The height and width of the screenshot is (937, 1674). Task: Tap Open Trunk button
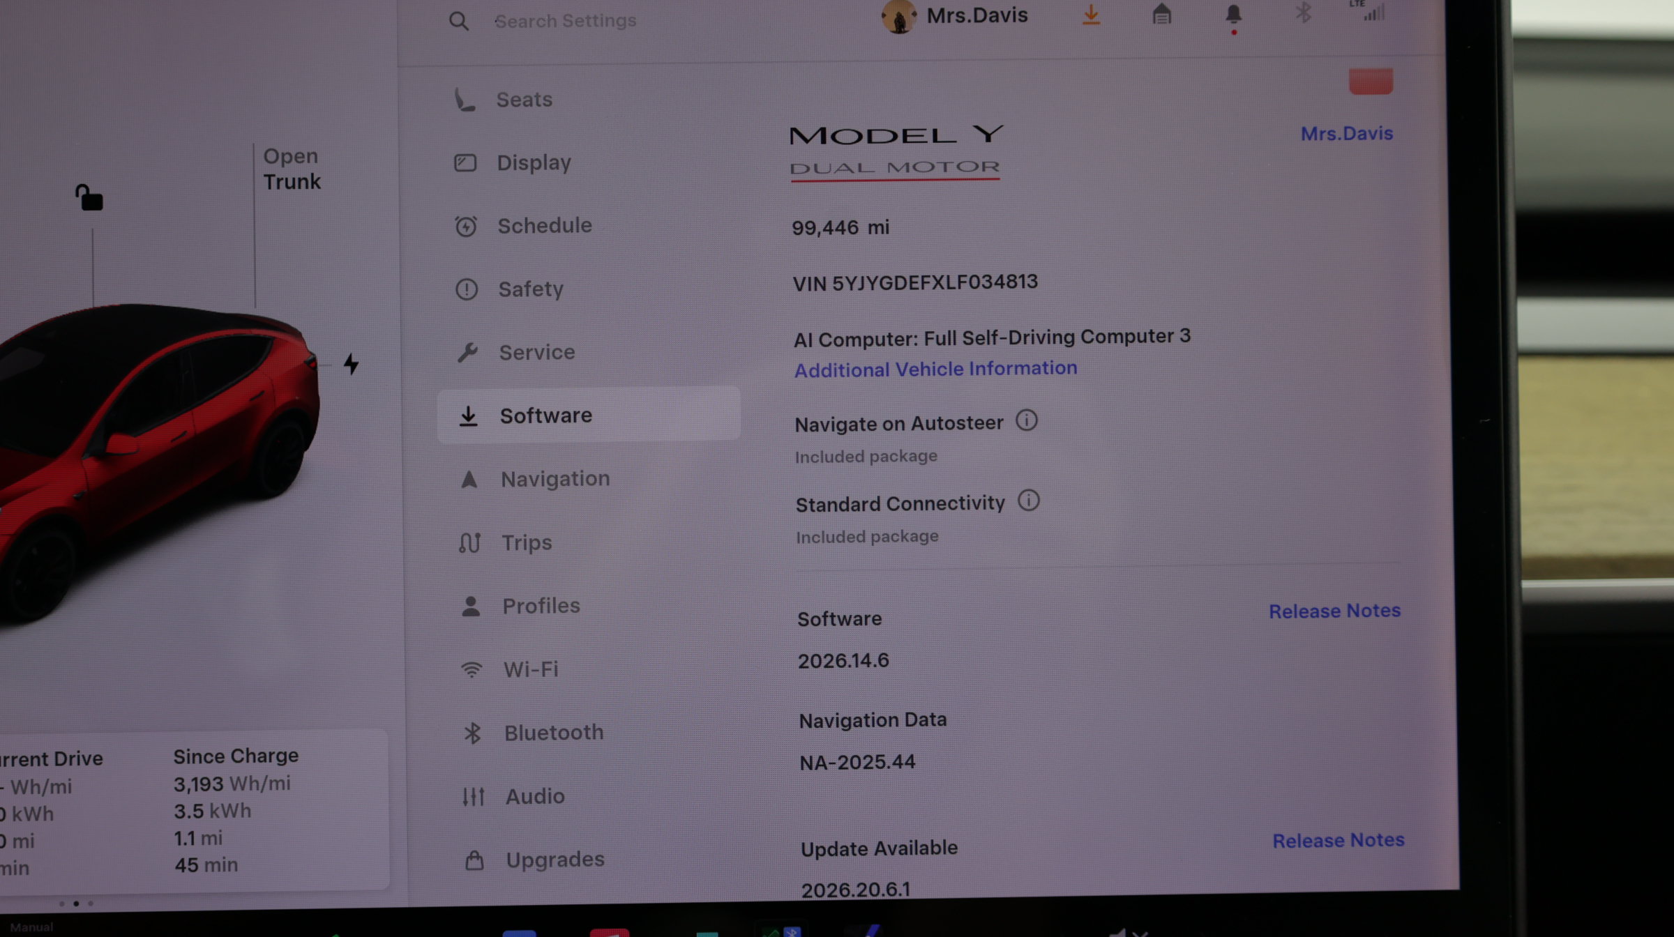292,169
